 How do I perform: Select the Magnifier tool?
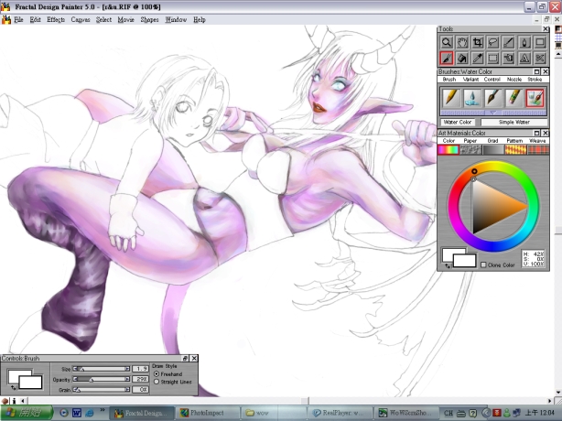pyautogui.click(x=447, y=42)
